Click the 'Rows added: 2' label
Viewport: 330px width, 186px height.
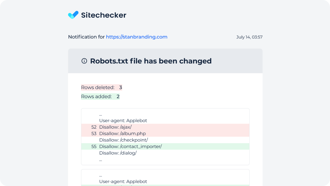tap(100, 97)
